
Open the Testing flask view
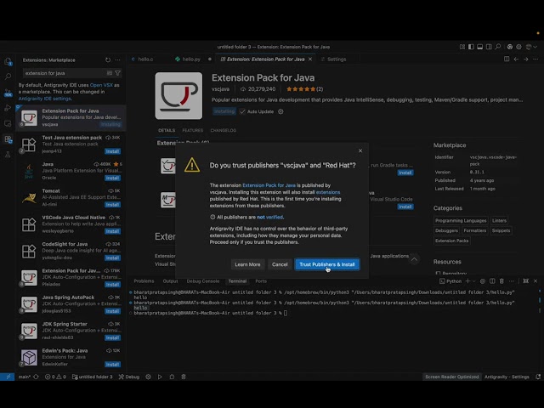coord(8,155)
